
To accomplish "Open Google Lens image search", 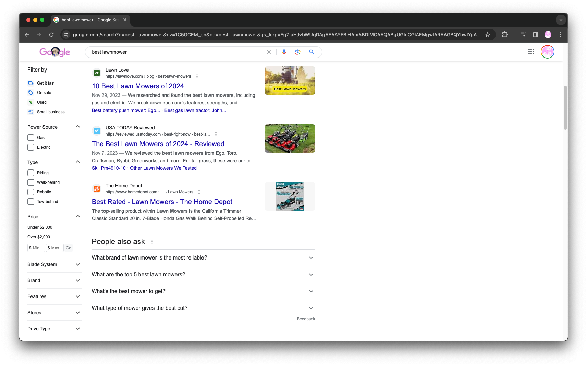I will tap(297, 52).
